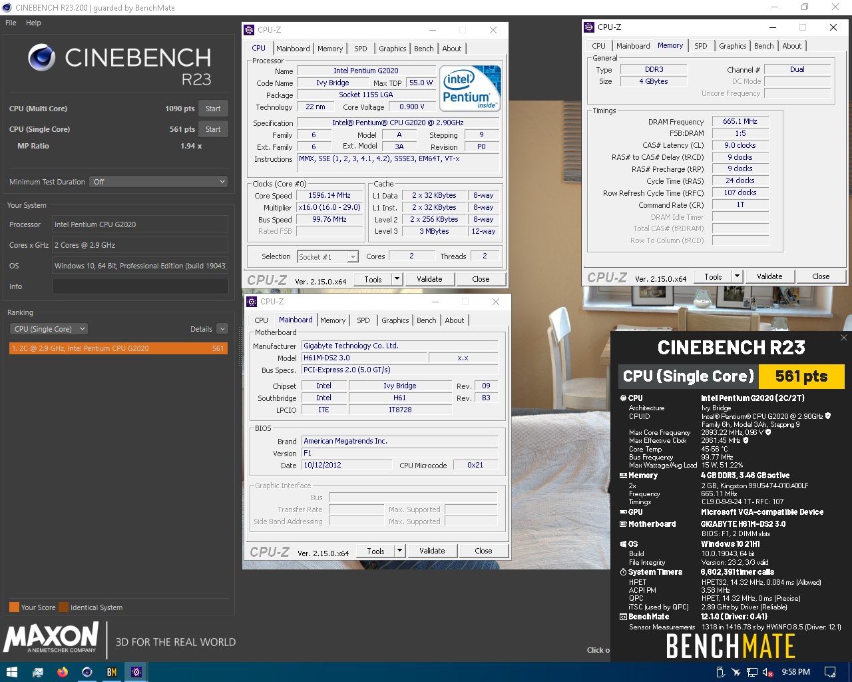
Task: Open the Bench tab in the CPU window
Action: (x=424, y=49)
